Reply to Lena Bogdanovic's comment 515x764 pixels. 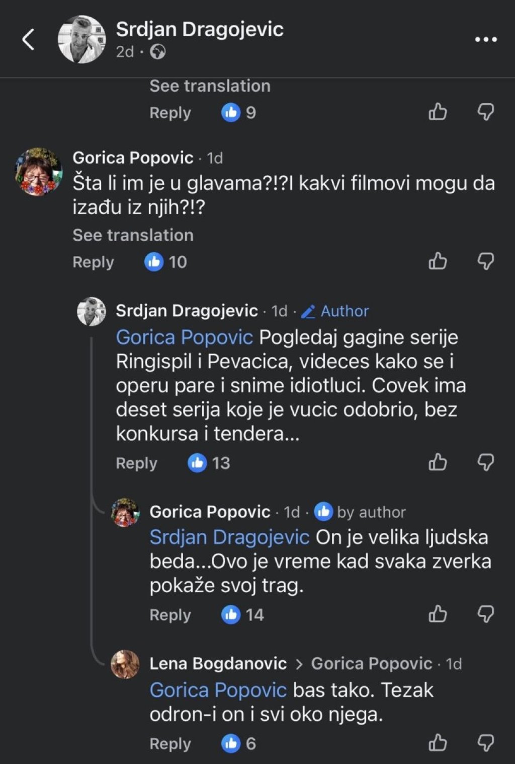(x=170, y=744)
